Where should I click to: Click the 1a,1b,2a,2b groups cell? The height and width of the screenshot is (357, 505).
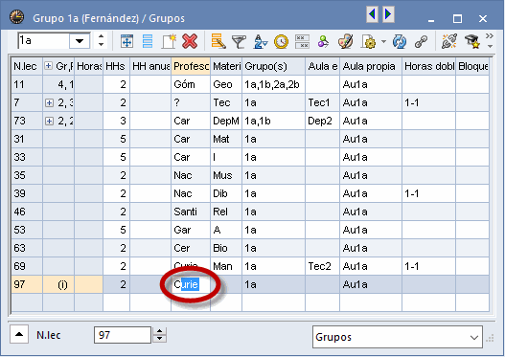tap(274, 84)
